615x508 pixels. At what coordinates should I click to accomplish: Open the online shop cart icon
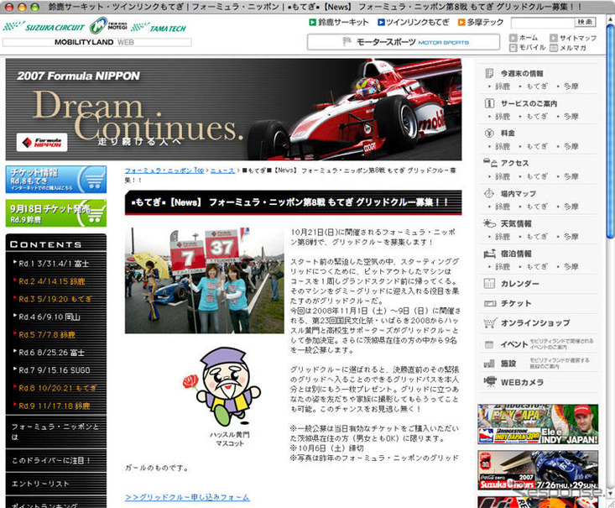point(489,322)
